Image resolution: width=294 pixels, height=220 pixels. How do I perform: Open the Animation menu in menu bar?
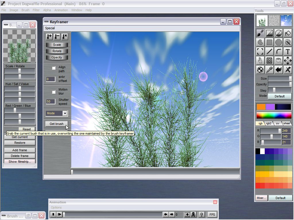pos(61,10)
